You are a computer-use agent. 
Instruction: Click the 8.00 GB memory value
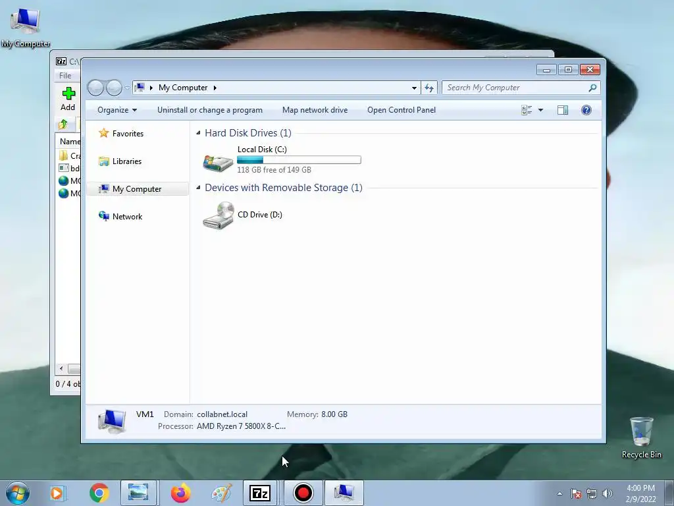[334, 414]
